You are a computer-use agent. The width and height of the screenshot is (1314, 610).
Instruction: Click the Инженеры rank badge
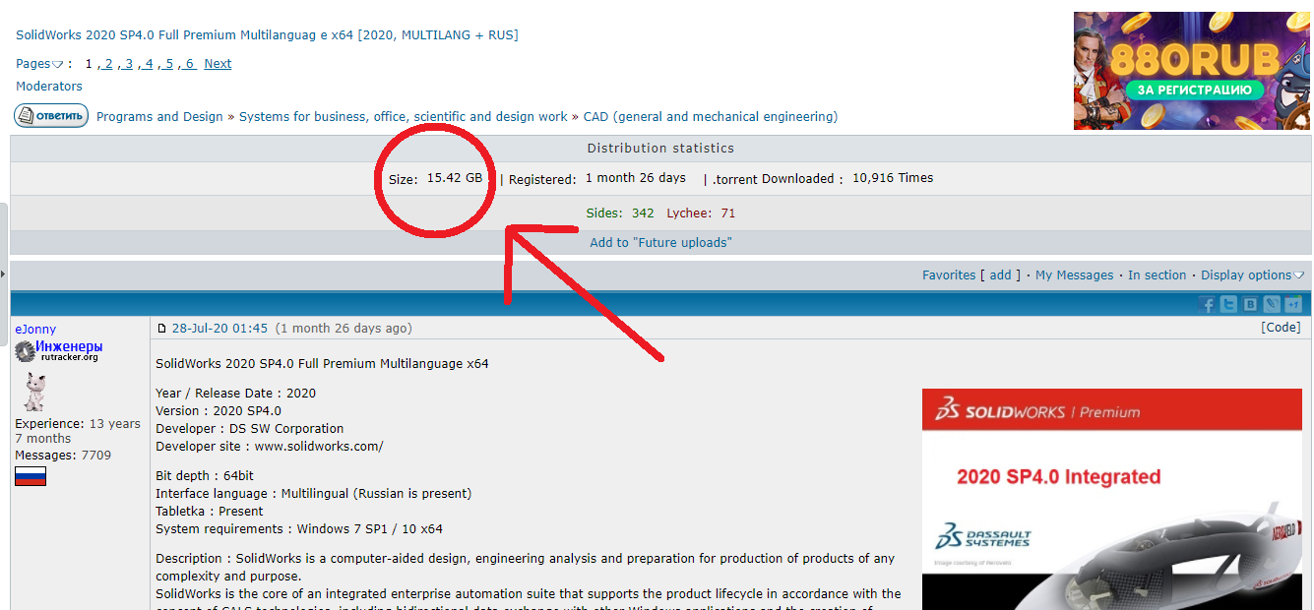click(58, 350)
